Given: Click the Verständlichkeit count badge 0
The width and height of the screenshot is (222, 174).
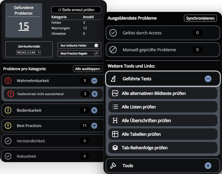Looking at the screenshot, I should 84,141.
